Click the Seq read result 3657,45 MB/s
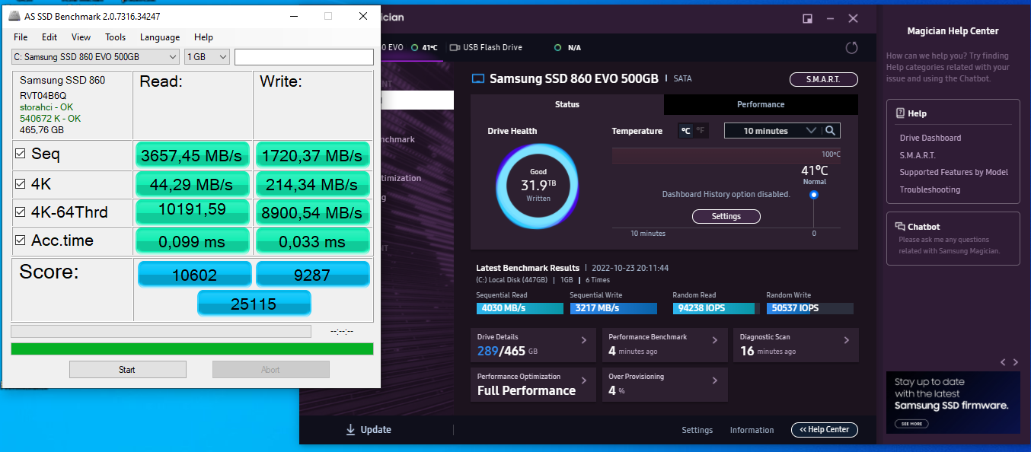Image resolution: width=1031 pixels, height=452 pixels. [x=193, y=155]
